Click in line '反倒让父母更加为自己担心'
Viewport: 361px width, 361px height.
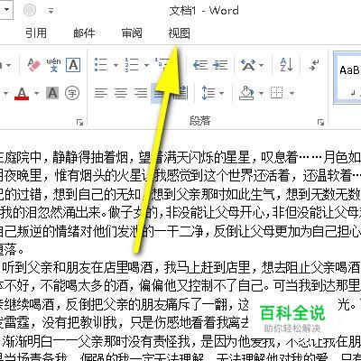pyautogui.click(x=180, y=230)
